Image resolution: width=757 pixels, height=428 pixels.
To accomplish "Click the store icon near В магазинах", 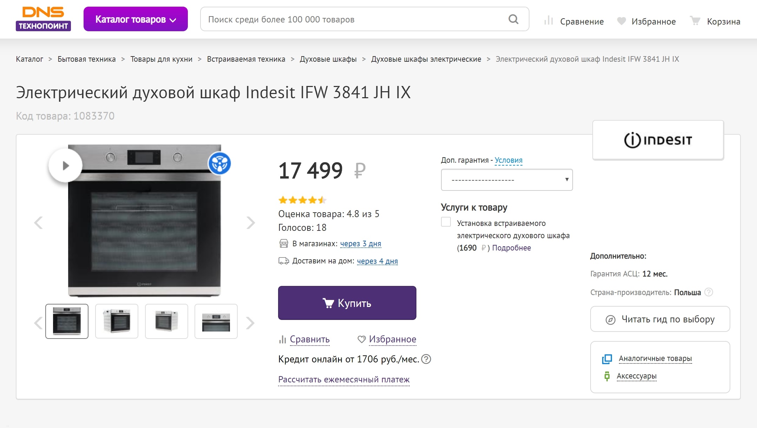I will click(x=283, y=243).
